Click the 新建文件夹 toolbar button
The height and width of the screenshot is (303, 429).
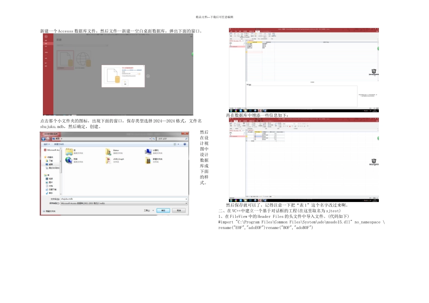pos(59,144)
